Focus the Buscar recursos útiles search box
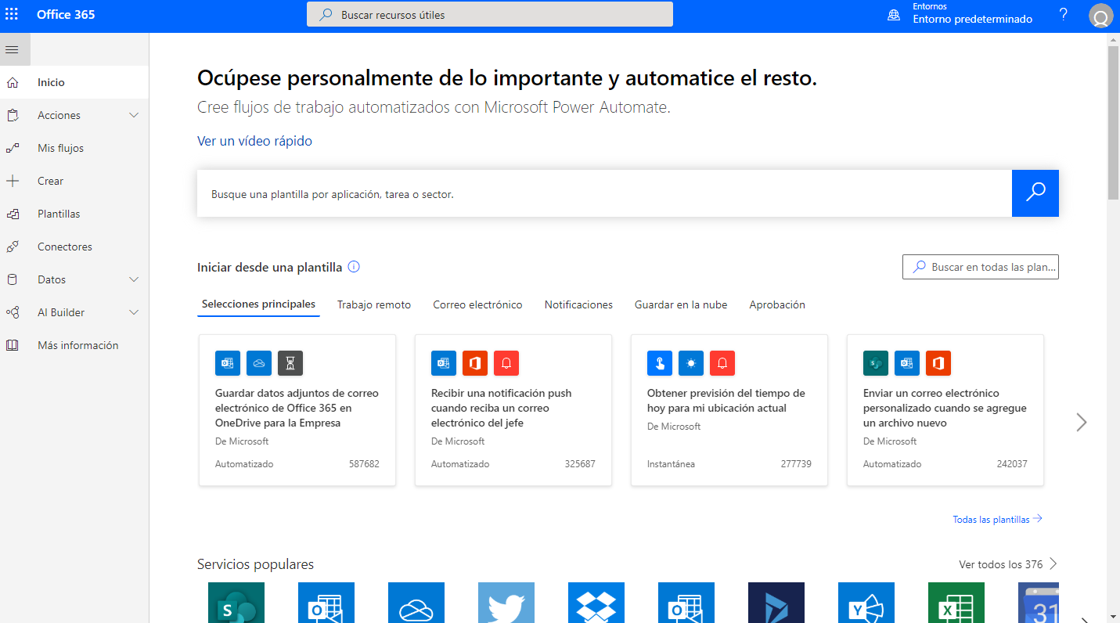This screenshot has height=623, width=1120. (490, 14)
